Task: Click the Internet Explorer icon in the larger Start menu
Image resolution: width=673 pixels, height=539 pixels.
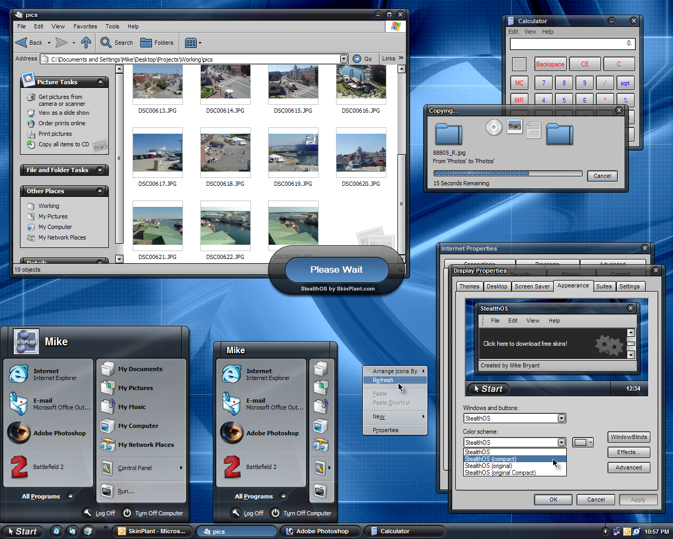Action: coord(18,374)
